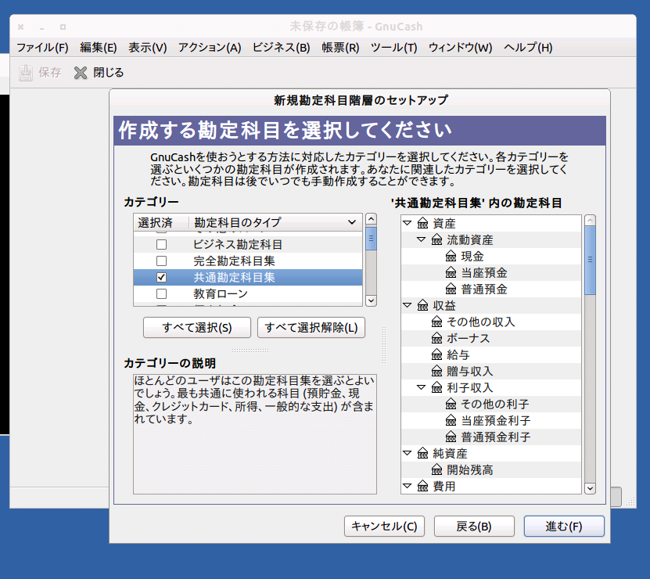The width and height of the screenshot is (650, 579).
Task: Open the 編集(E) menu
Action: click(99, 48)
